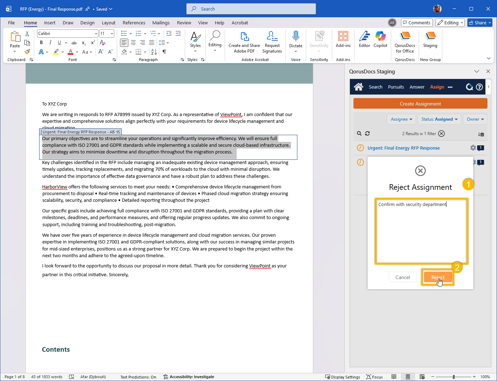The height and width of the screenshot is (381, 497).
Task: Click the Dictate microphone icon
Action: tap(296, 36)
